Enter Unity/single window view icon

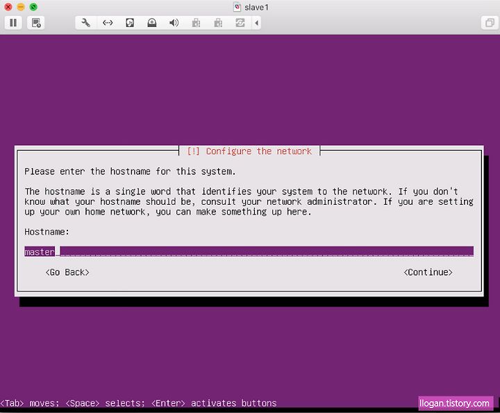490,23
